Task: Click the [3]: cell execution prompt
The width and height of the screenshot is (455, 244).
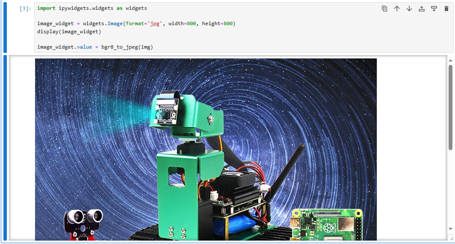Action: click(x=25, y=9)
